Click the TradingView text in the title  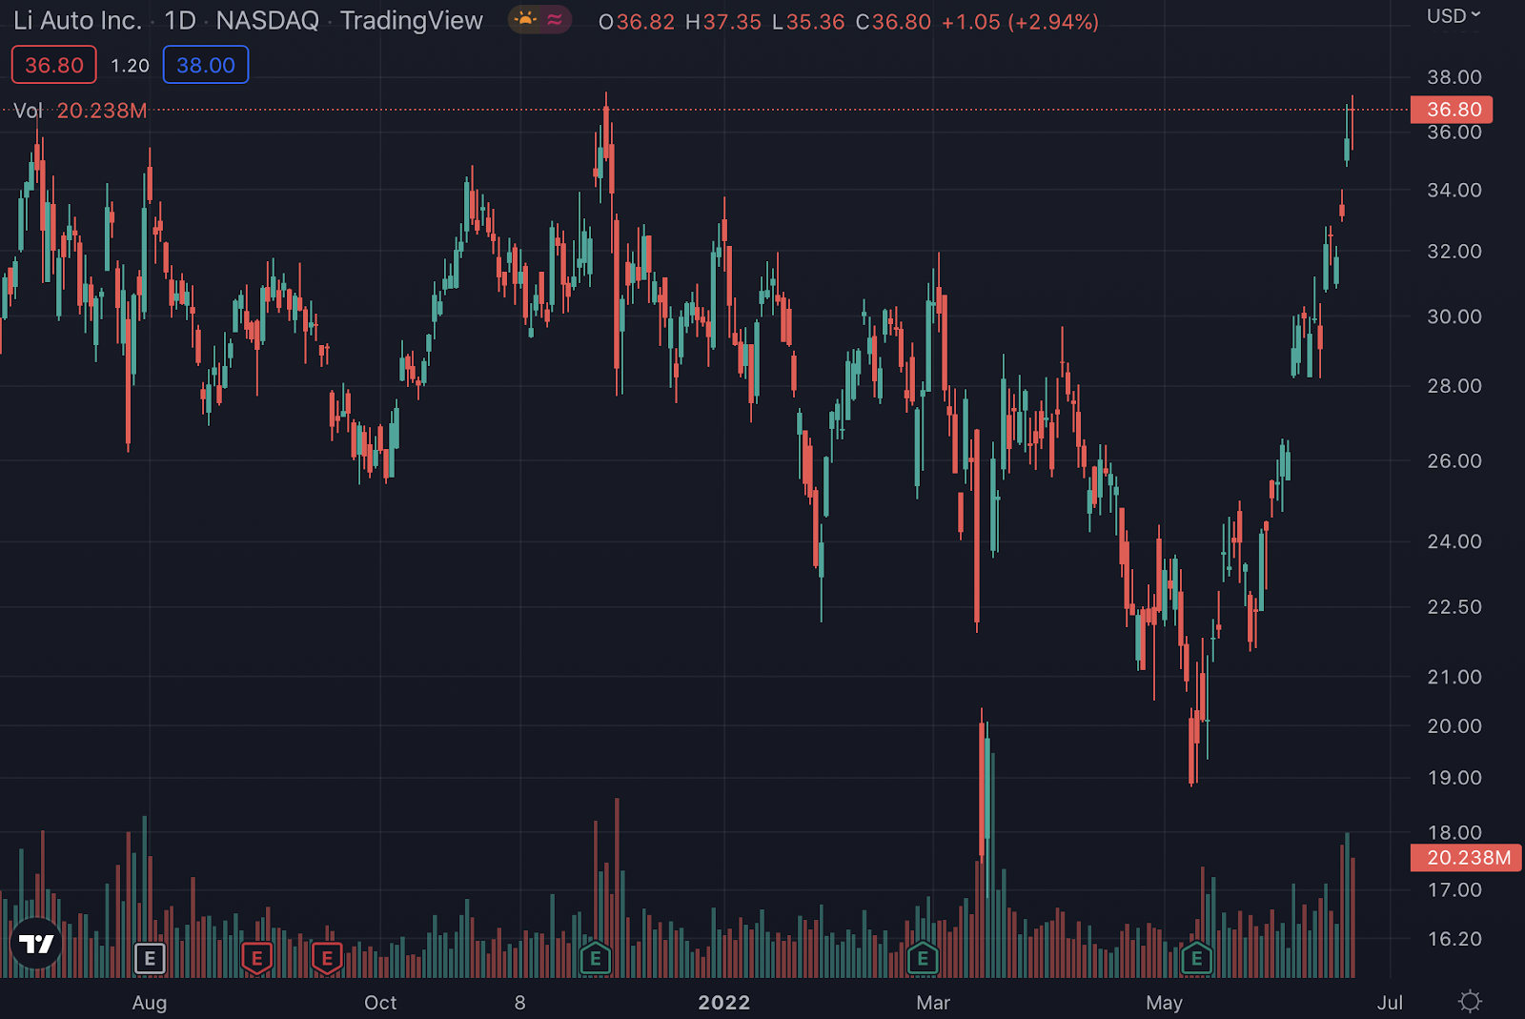pos(412,20)
